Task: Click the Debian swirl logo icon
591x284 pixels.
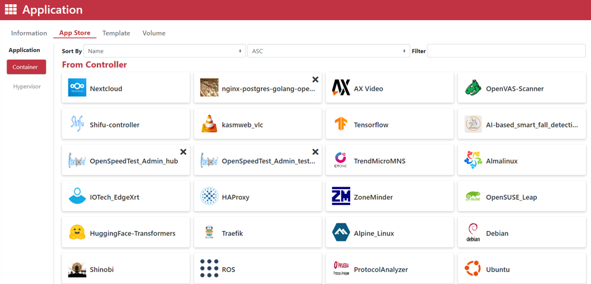Action: click(473, 232)
